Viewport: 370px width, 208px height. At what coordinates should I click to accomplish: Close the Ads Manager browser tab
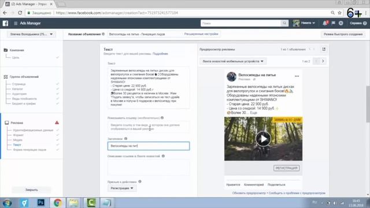[x=51, y=4]
